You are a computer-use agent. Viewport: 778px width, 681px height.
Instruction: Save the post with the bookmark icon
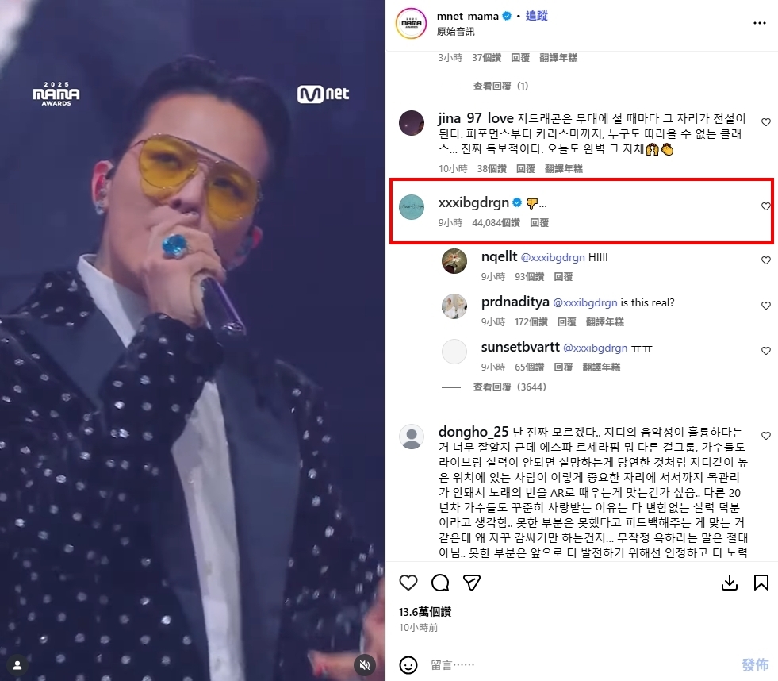click(761, 583)
